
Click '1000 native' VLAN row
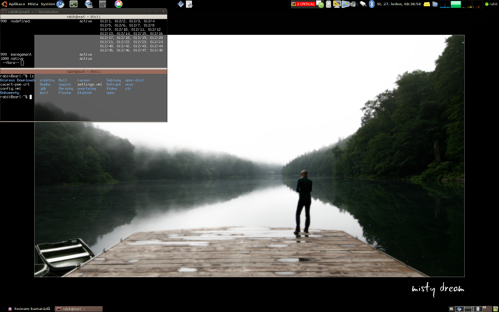coord(46,59)
